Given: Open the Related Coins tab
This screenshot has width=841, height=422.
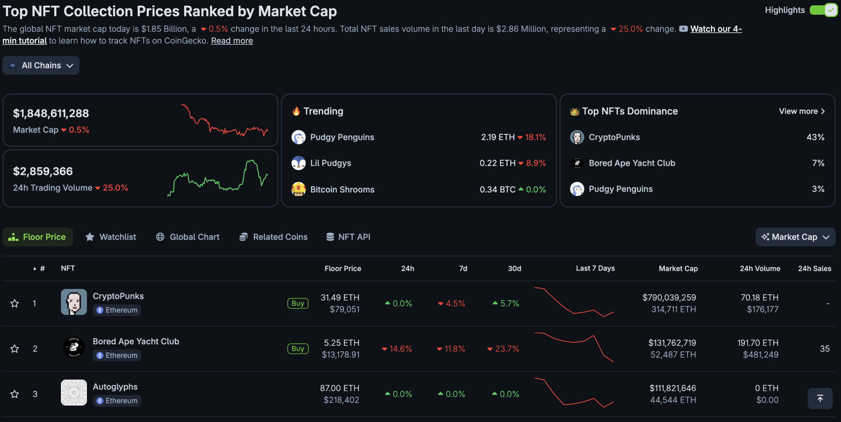Looking at the screenshot, I should coord(273,237).
